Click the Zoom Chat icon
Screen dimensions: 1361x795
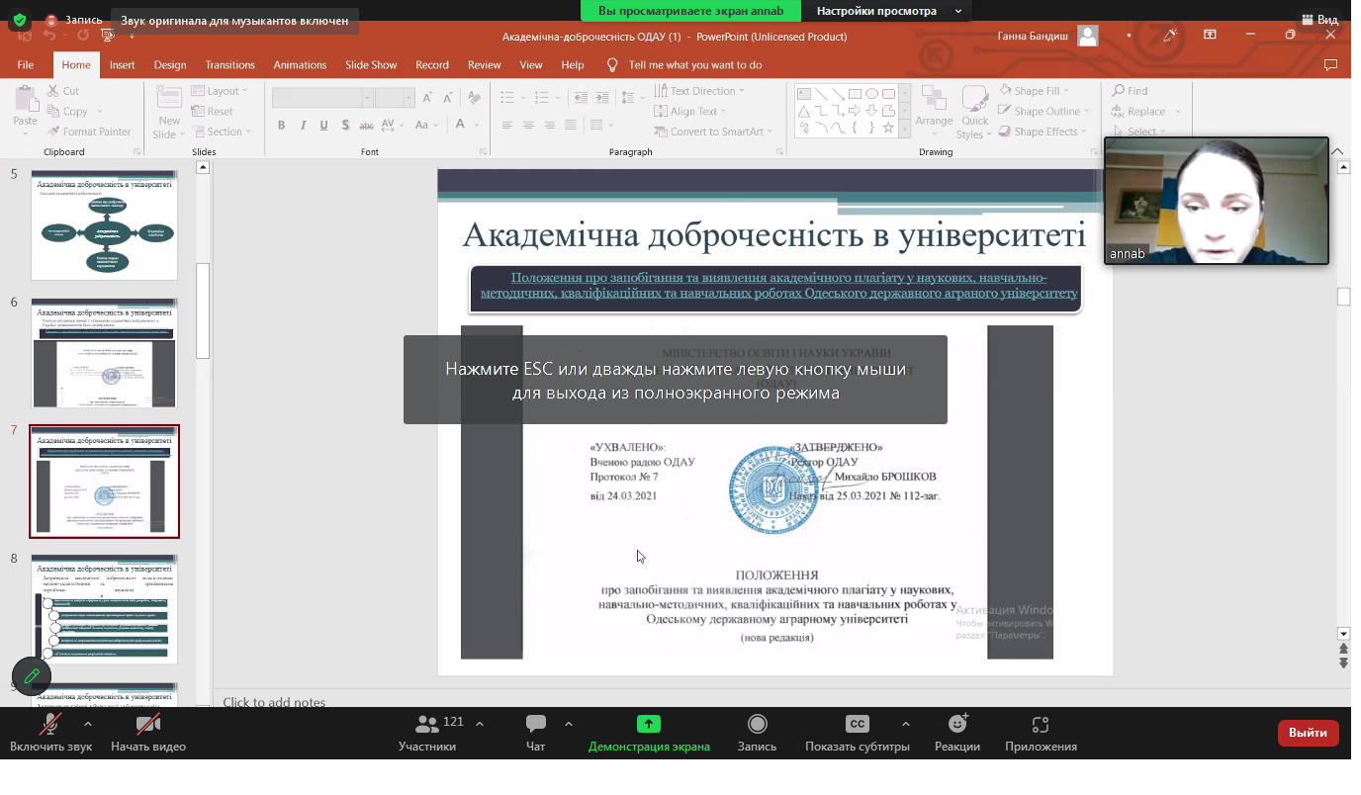535,725
